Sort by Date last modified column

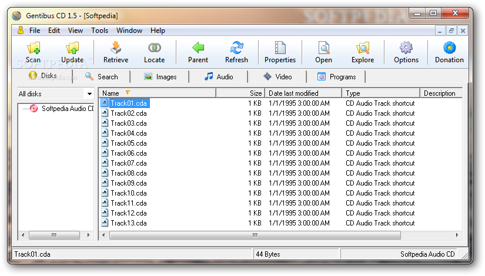tap(303, 93)
